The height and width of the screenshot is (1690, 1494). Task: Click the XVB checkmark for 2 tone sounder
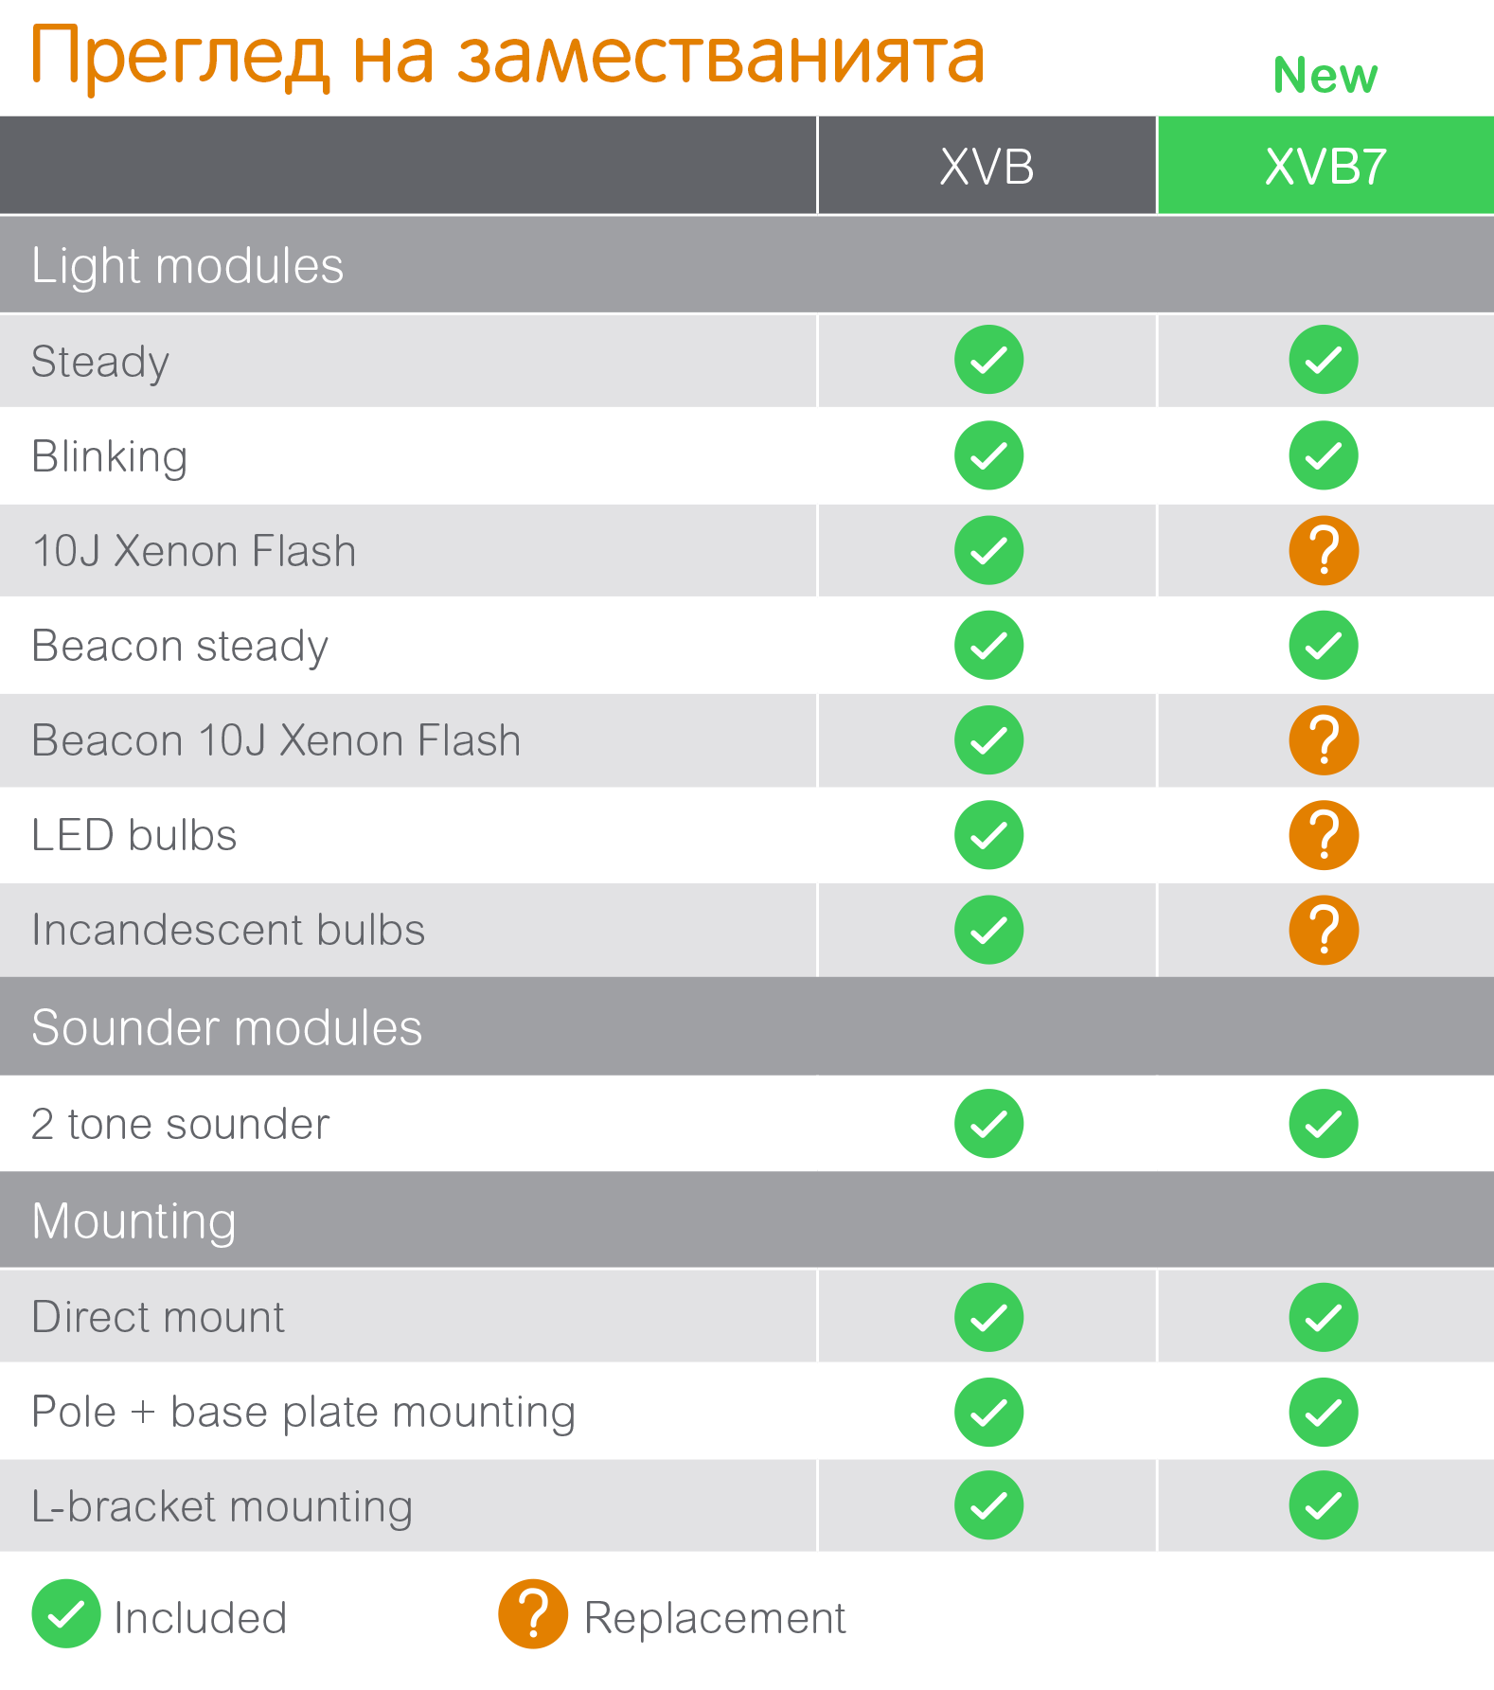[988, 1124]
